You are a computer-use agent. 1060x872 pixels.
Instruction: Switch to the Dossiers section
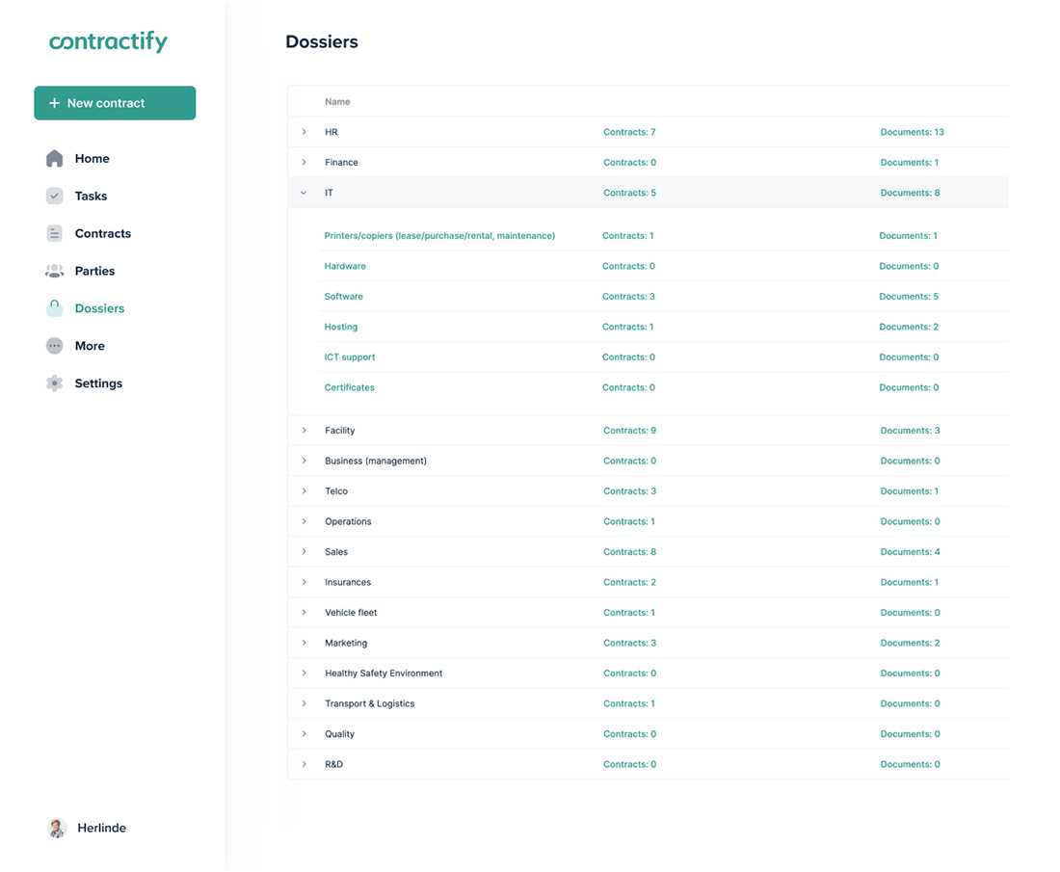pos(99,308)
